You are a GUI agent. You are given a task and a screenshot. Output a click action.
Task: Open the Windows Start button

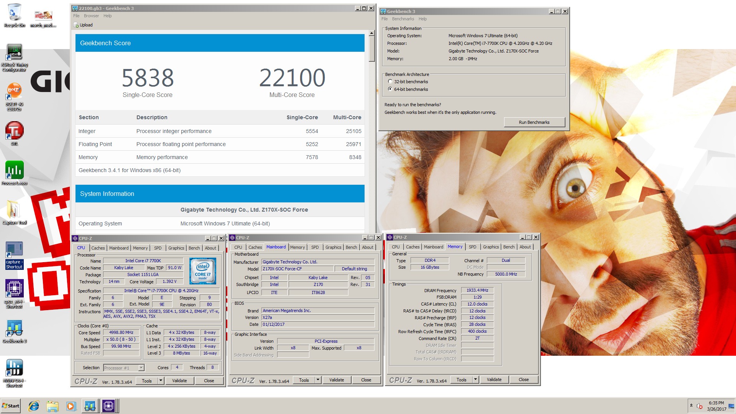tap(11, 406)
